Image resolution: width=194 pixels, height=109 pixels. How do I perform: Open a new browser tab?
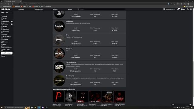tap(23, 1)
